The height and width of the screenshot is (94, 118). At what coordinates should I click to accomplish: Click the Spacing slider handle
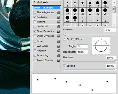tap(116, 70)
